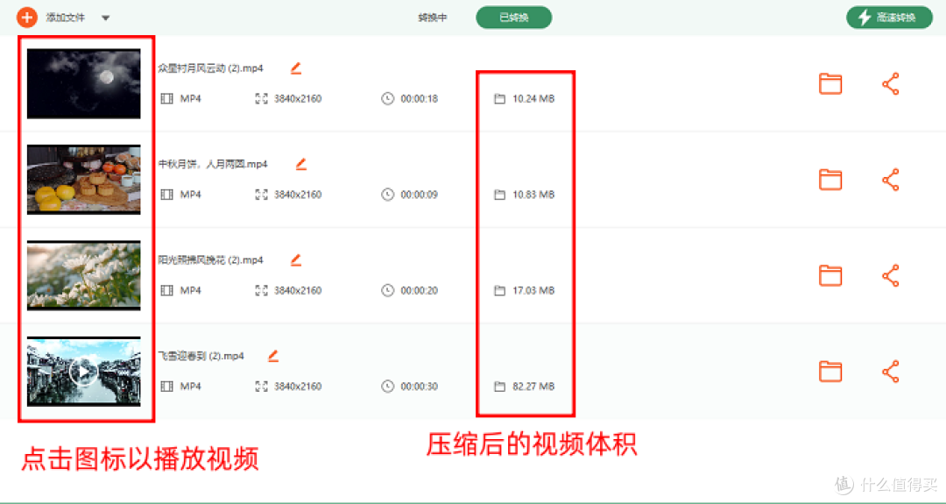Click the film format icon in 00:00:20 row

pyautogui.click(x=167, y=290)
